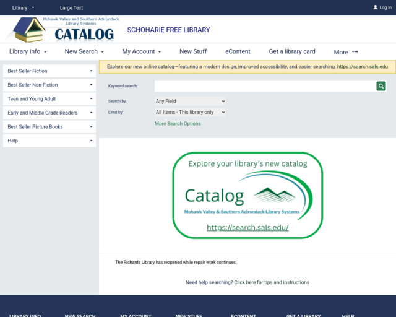396x317 pixels.
Task: Open the Limit by library dropdown
Action: point(190,112)
